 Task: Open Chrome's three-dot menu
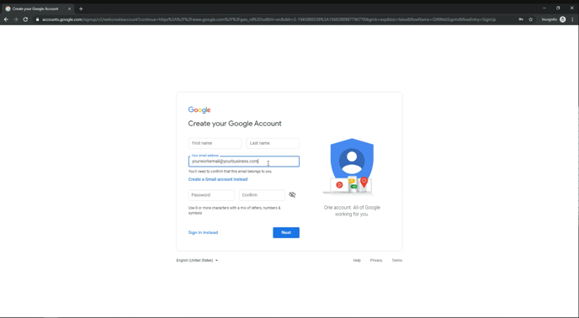pyautogui.click(x=573, y=19)
